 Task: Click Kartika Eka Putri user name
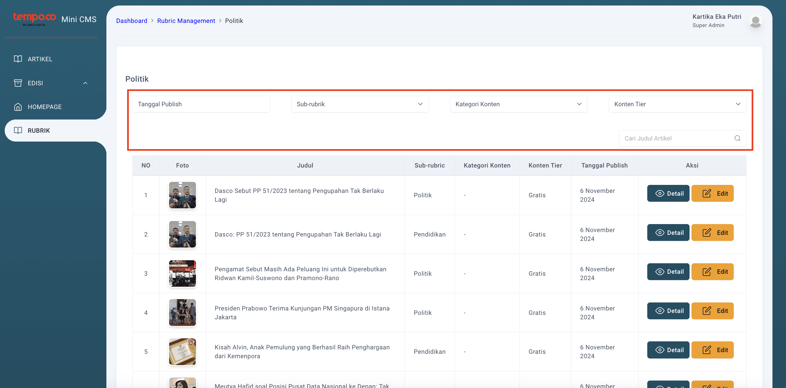pos(717,17)
